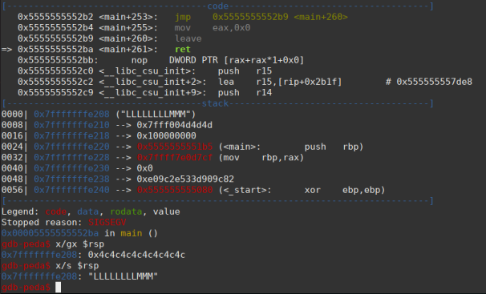The height and width of the screenshot is (294, 486).
Task: Click the 'code' section header label
Action: 218,6
